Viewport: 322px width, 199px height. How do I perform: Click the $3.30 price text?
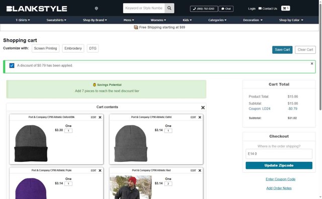pyautogui.click(x=59, y=130)
